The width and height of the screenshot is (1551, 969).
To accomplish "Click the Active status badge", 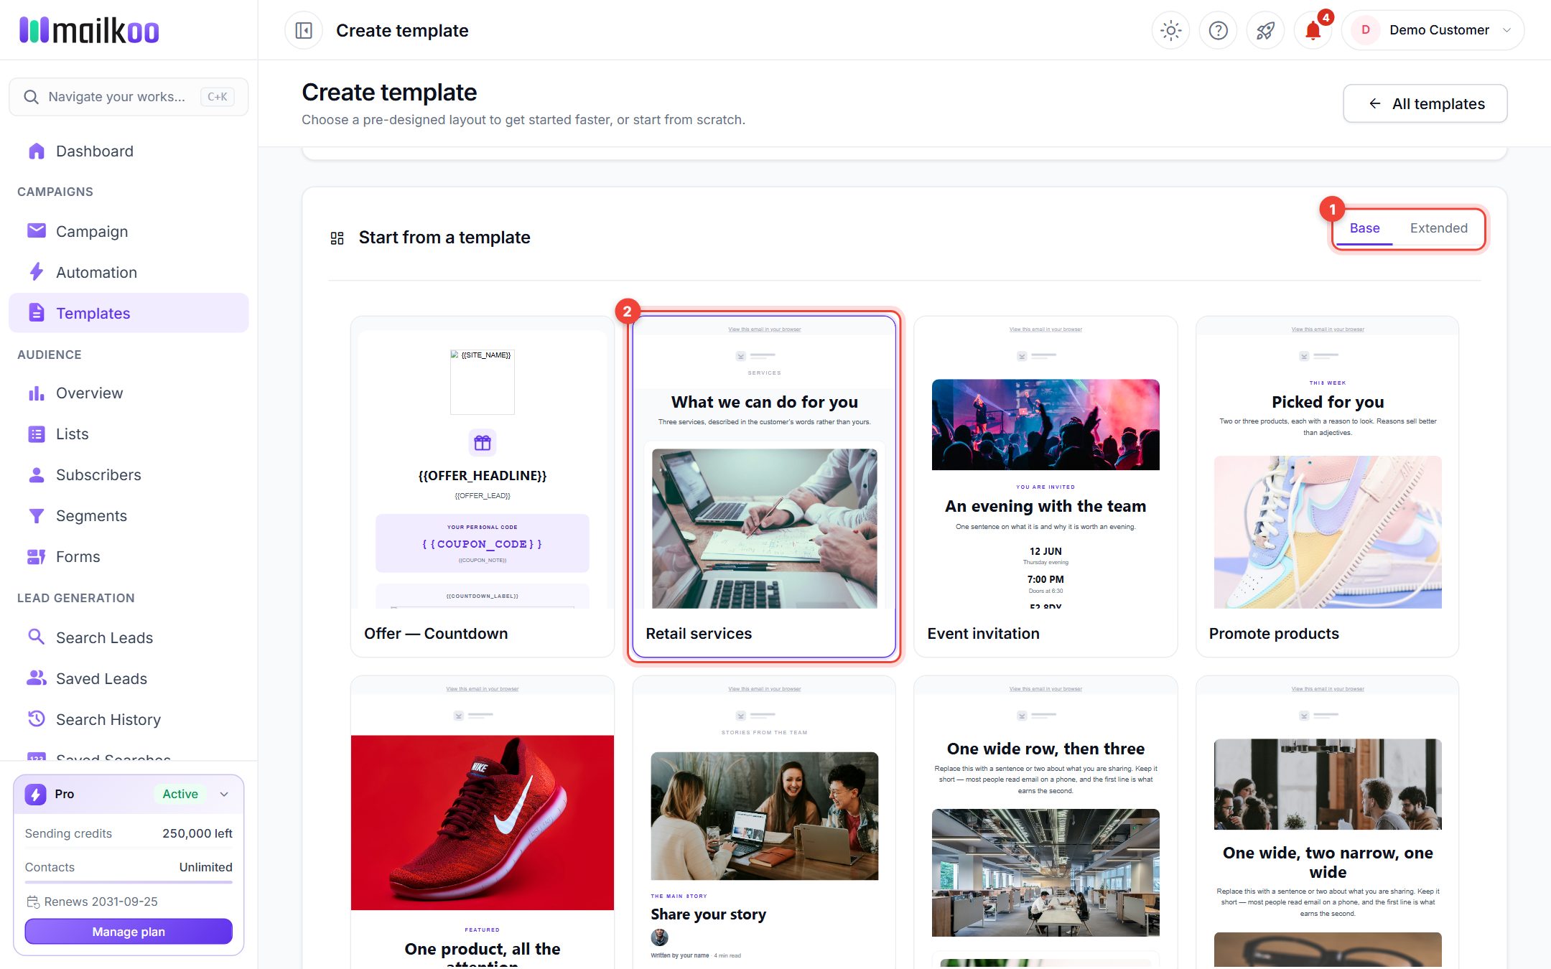I will tap(180, 794).
